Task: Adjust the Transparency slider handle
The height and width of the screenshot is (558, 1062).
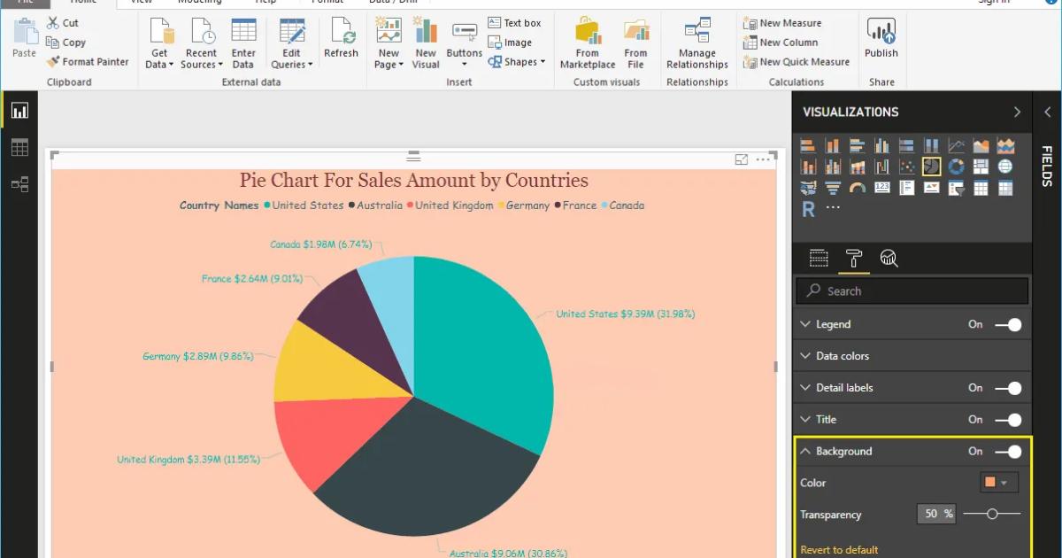Action: pyautogui.click(x=992, y=513)
